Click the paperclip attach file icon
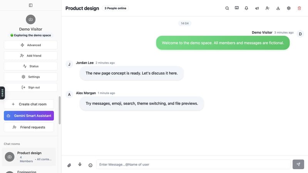The width and height of the screenshot is (308, 173). [69, 165]
